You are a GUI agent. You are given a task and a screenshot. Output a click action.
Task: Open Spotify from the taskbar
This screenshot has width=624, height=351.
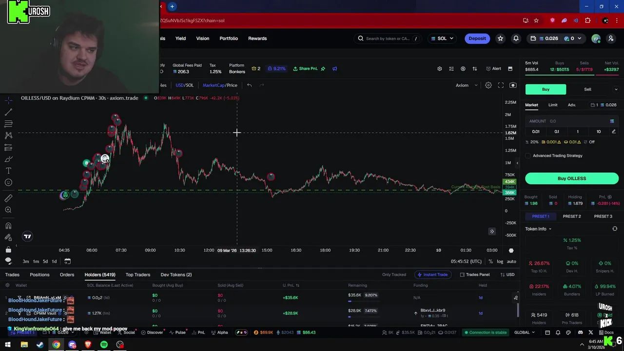104,345
